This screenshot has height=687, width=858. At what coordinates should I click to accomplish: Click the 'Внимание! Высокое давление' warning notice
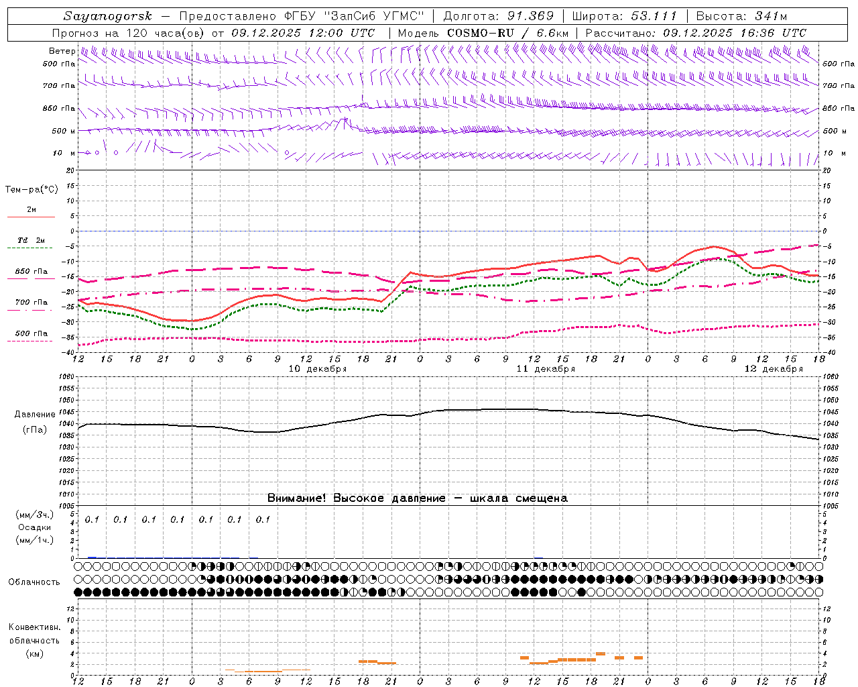[356, 498]
